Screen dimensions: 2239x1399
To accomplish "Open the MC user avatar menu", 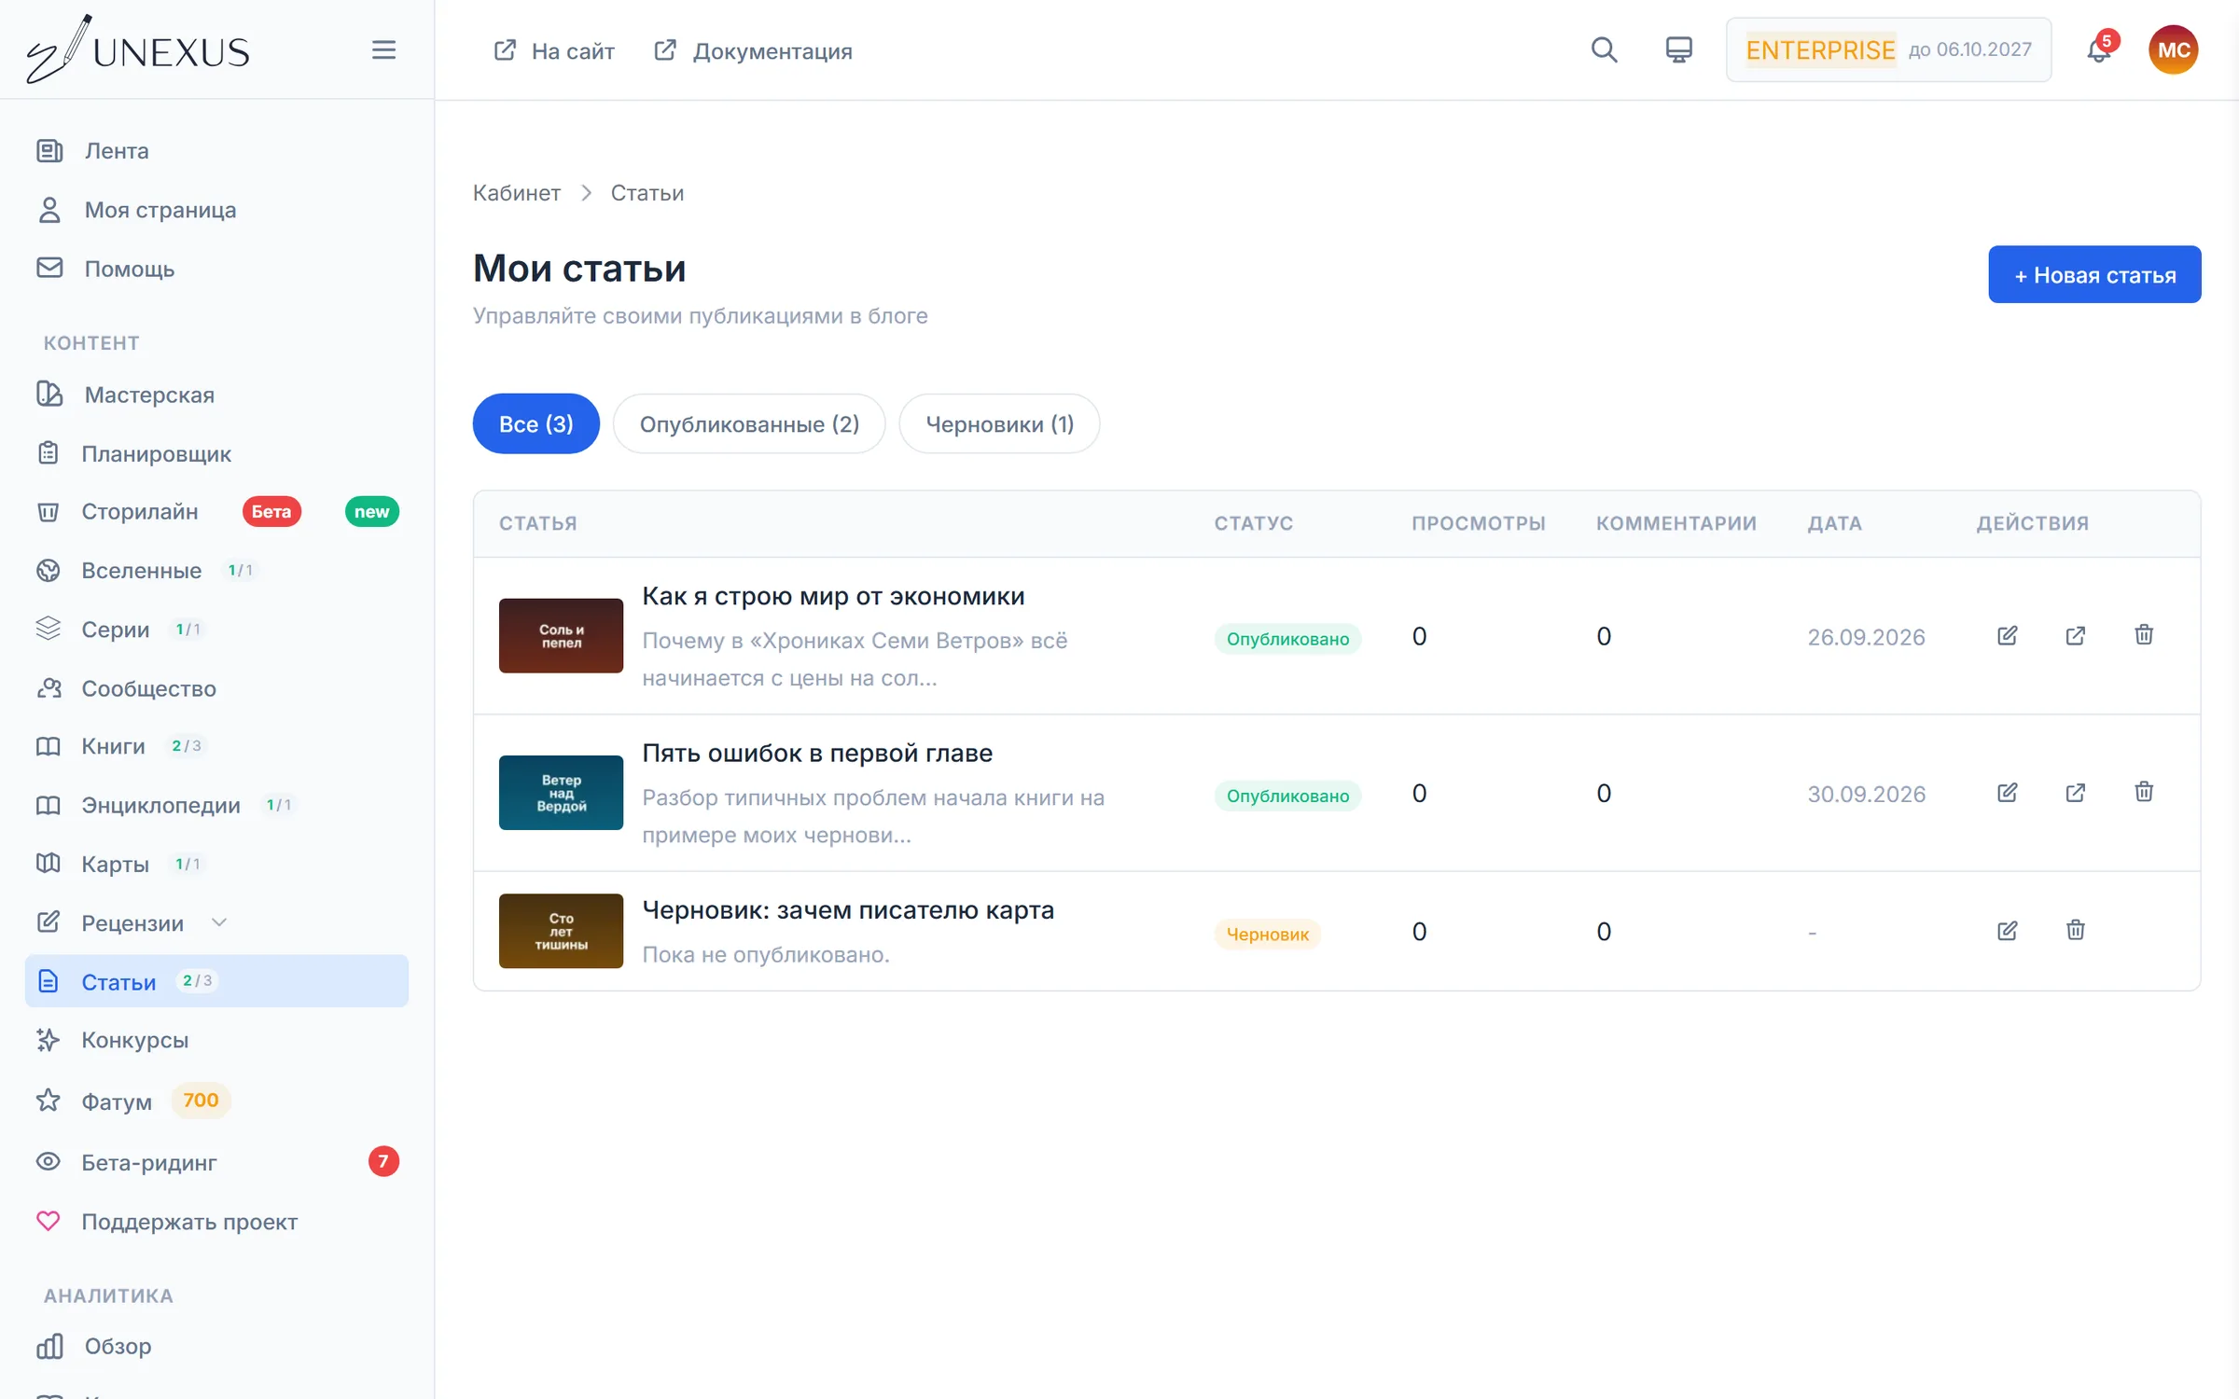I will click(x=2173, y=49).
